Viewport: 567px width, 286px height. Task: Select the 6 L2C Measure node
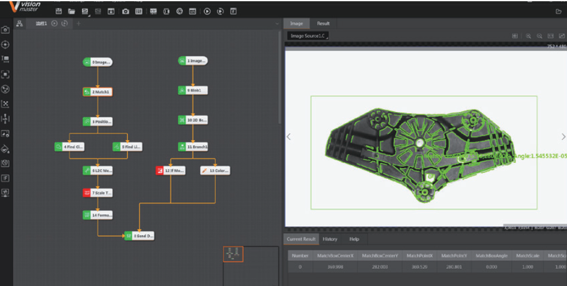pyautogui.click(x=98, y=171)
